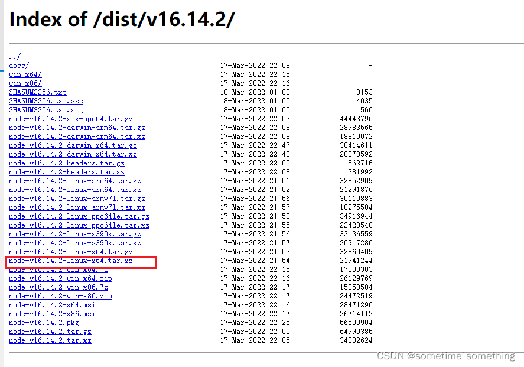Open the docs/ folder link
This screenshot has height=367, width=524.
click(x=19, y=66)
